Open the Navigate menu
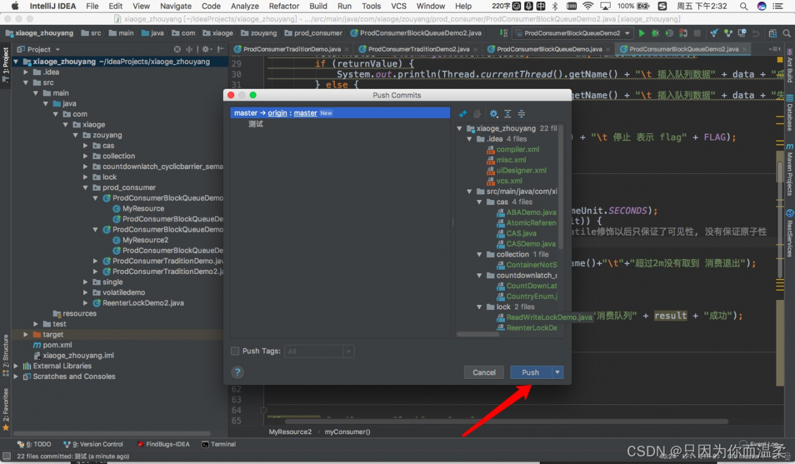 click(x=176, y=6)
